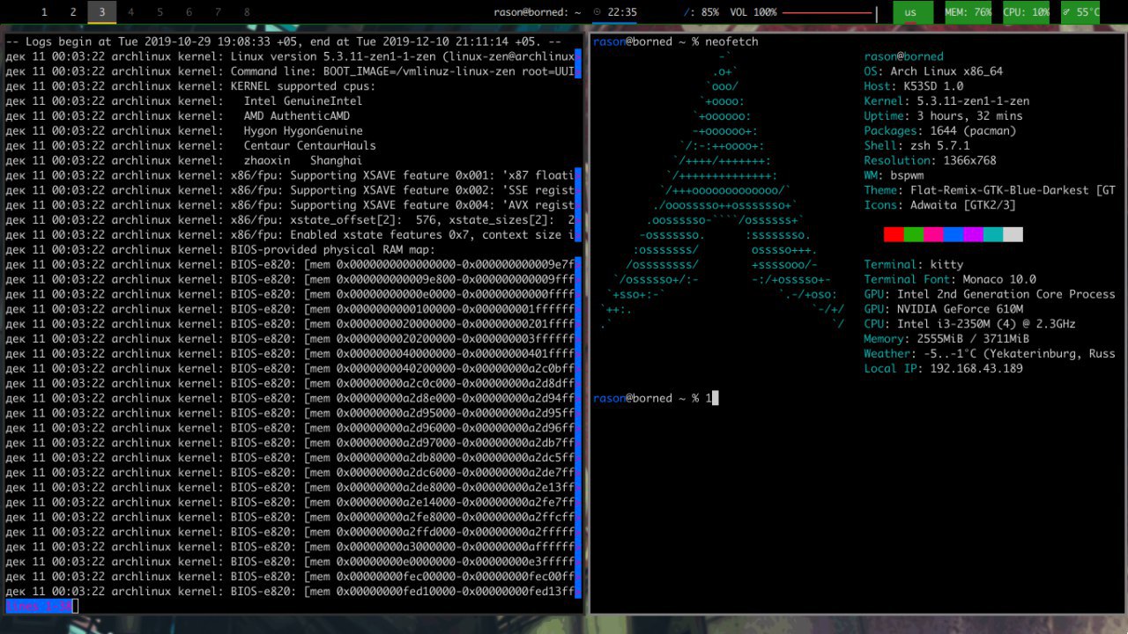
Task: Click the Packages: 1644 (pacman) line
Action: coord(939,131)
